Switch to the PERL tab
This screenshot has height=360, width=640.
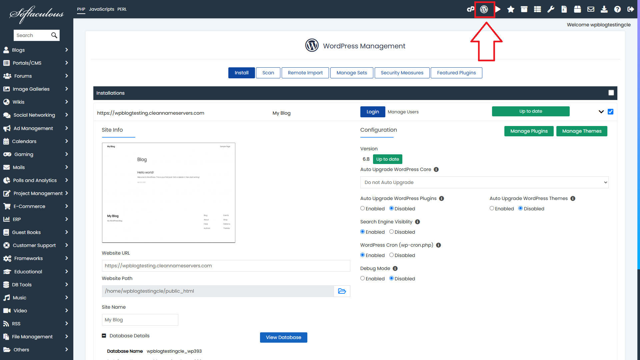pyautogui.click(x=122, y=9)
